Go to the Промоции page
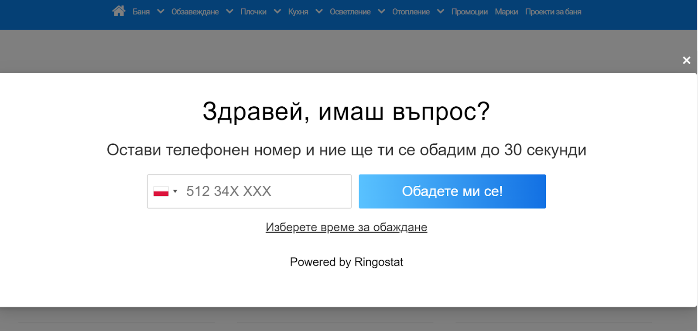The image size is (698, 331). [x=469, y=12]
